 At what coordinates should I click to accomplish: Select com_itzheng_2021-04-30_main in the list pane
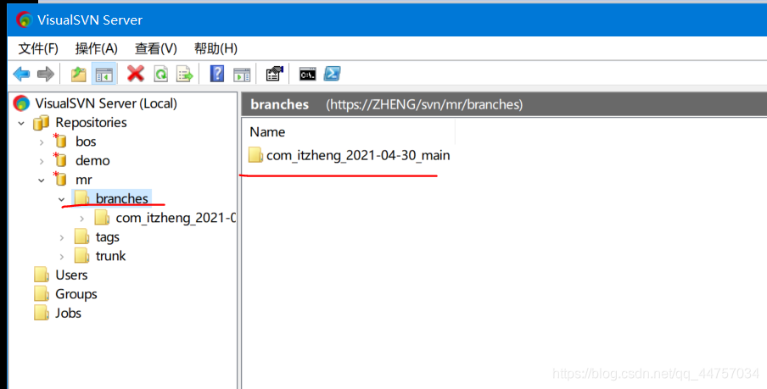click(x=358, y=155)
